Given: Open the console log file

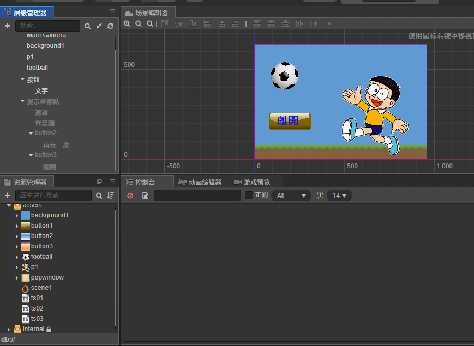Looking at the screenshot, I should (146, 196).
